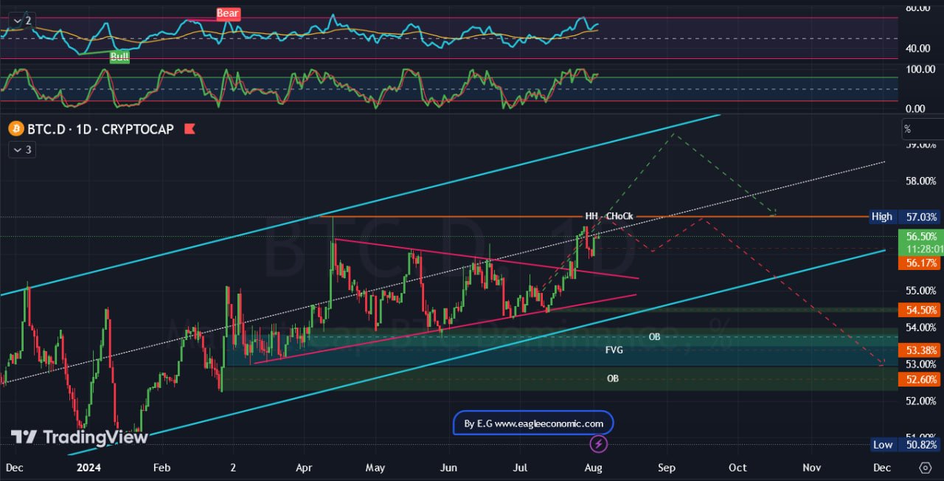Click the FVG zone label
This screenshot has width=944, height=481.
point(614,350)
